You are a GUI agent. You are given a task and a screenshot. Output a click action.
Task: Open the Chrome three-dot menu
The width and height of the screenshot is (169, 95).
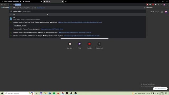[x=167, y=5]
